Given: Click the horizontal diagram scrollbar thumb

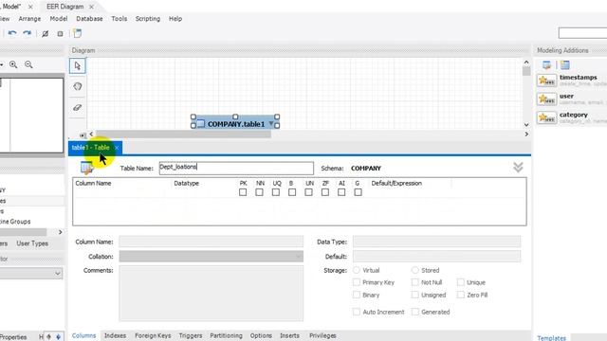Looking at the screenshot, I should (183, 135).
